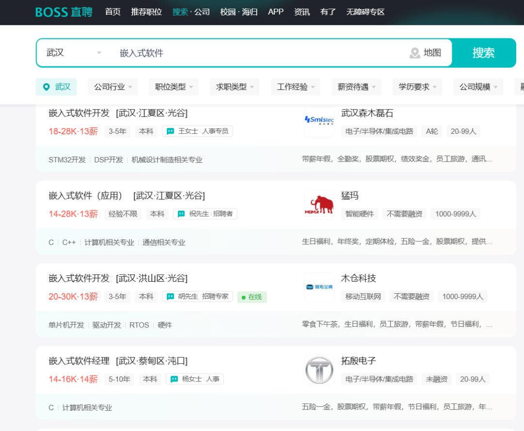Image resolution: width=524 pixels, height=431 pixels.
Task: Contact recruiter 胡先生 招聘专家
Action: 197,296
